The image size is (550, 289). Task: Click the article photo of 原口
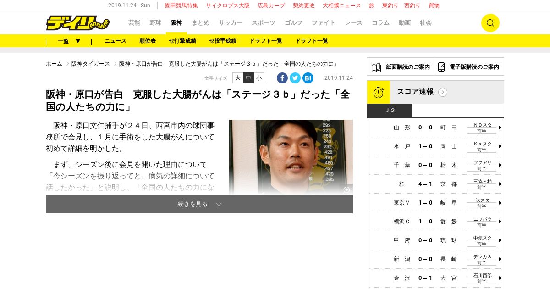pos(291,157)
